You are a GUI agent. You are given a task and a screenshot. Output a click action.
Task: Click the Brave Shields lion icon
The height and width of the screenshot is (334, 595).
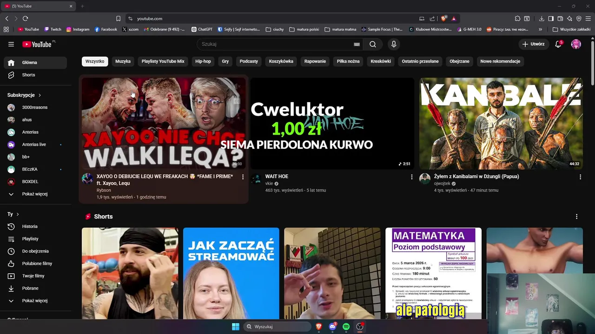point(444,19)
